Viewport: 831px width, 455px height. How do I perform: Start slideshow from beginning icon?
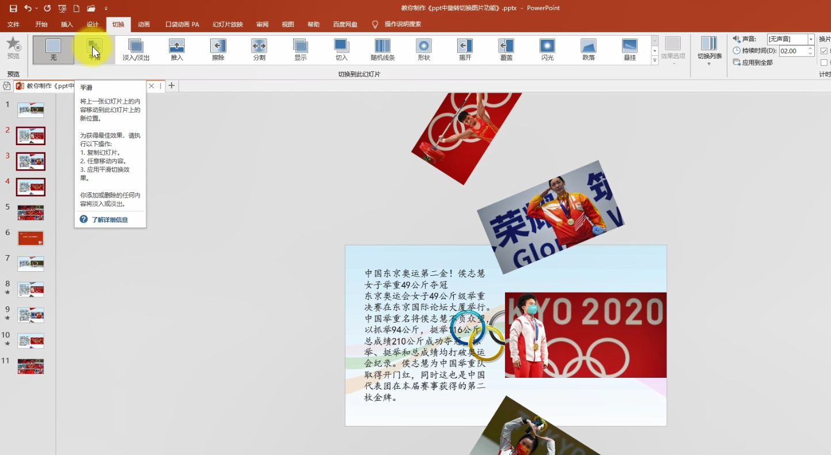62,8
